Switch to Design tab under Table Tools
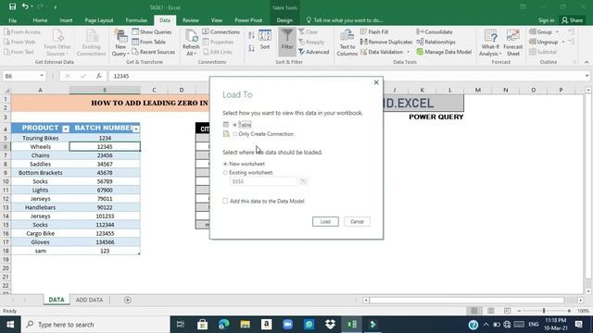 click(x=284, y=20)
